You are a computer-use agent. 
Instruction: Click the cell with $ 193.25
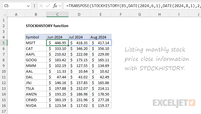(x=57, y=94)
